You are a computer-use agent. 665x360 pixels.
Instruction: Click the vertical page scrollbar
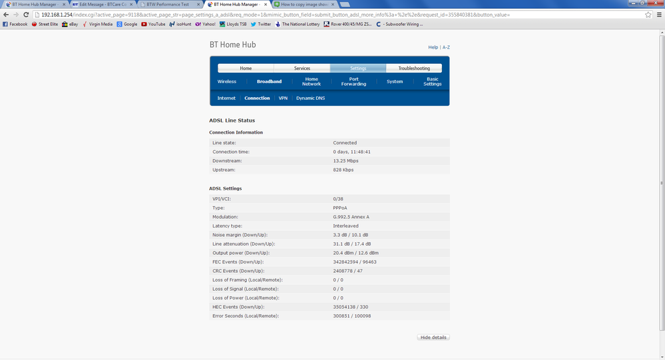click(x=662, y=182)
